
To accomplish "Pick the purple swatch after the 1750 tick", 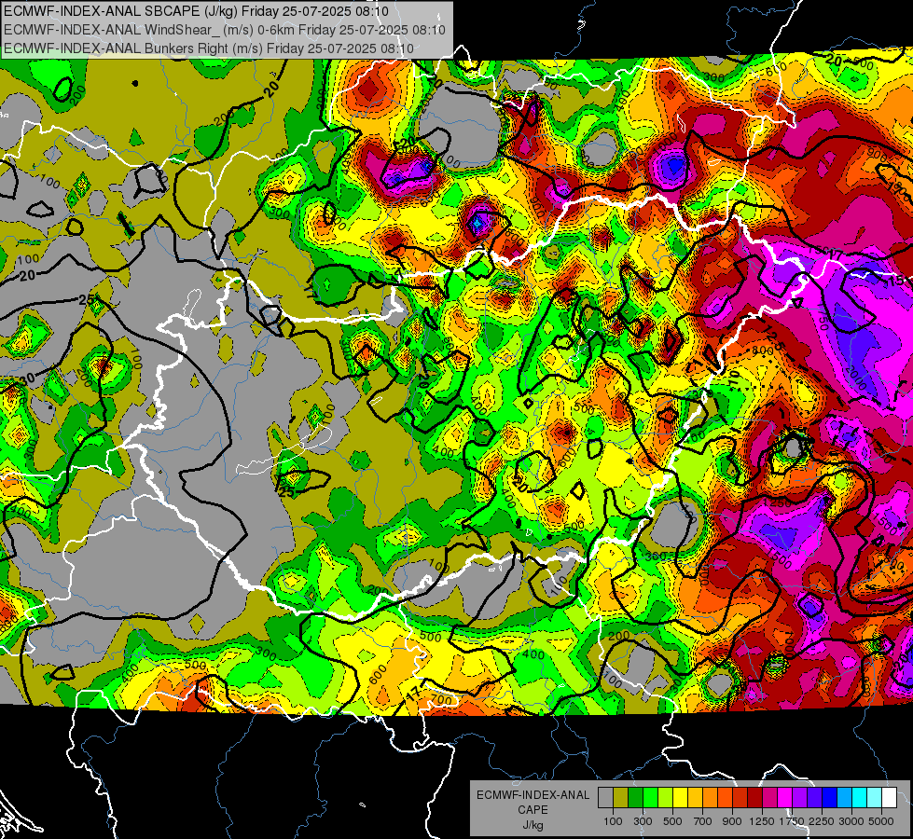I will (x=800, y=798).
